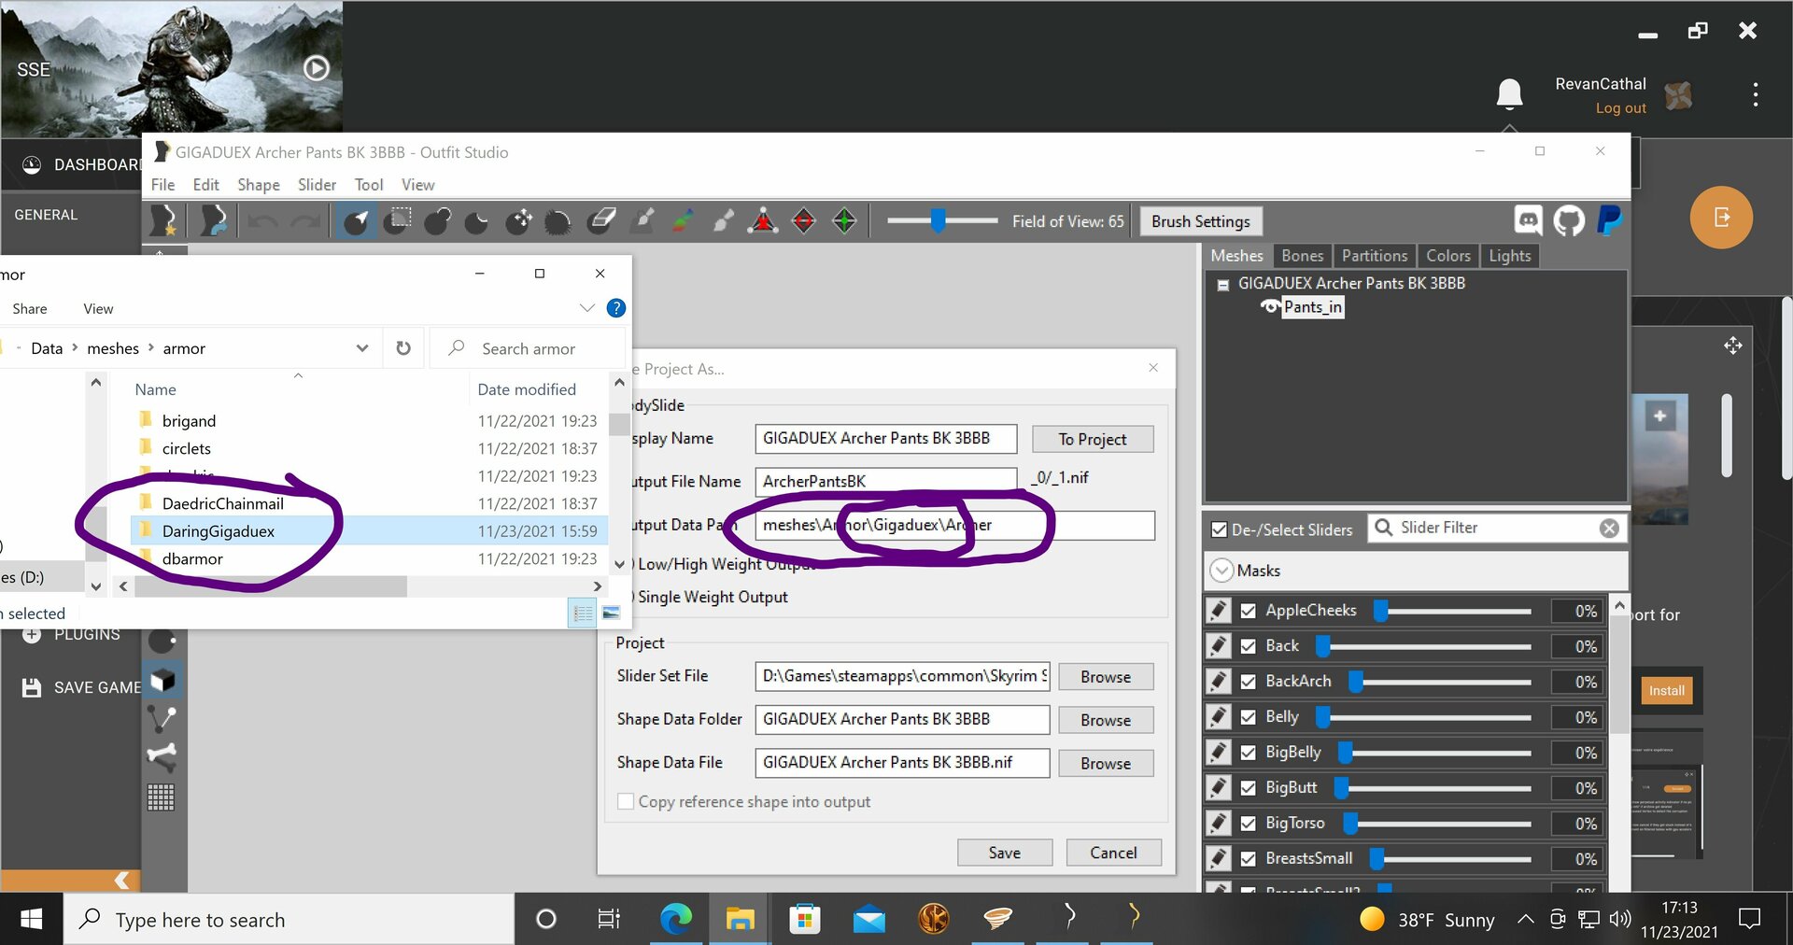This screenshot has height=945, width=1793.
Task: Collapse the GIGADUEX Archer Pants BK 3BBB tree
Action: tap(1222, 284)
